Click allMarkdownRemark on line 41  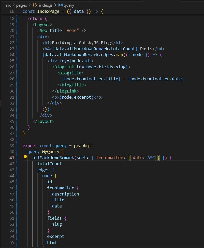pos(53,158)
